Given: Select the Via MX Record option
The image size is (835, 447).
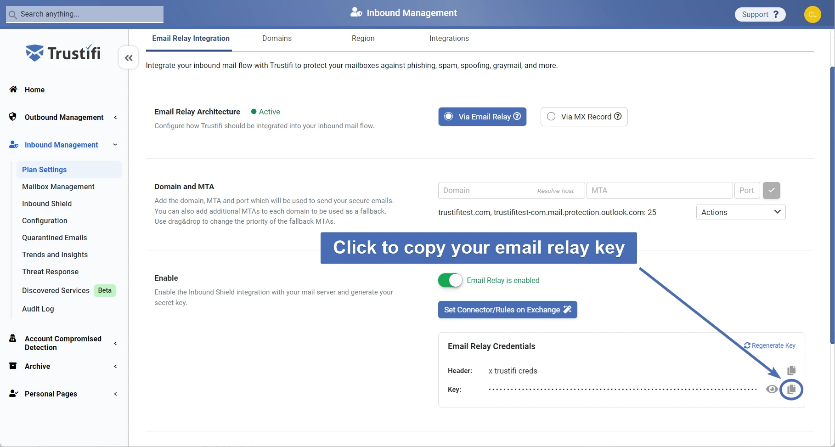Looking at the screenshot, I should (x=551, y=117).
